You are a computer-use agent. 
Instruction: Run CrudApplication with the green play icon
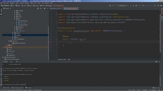(x=131, y=6)
